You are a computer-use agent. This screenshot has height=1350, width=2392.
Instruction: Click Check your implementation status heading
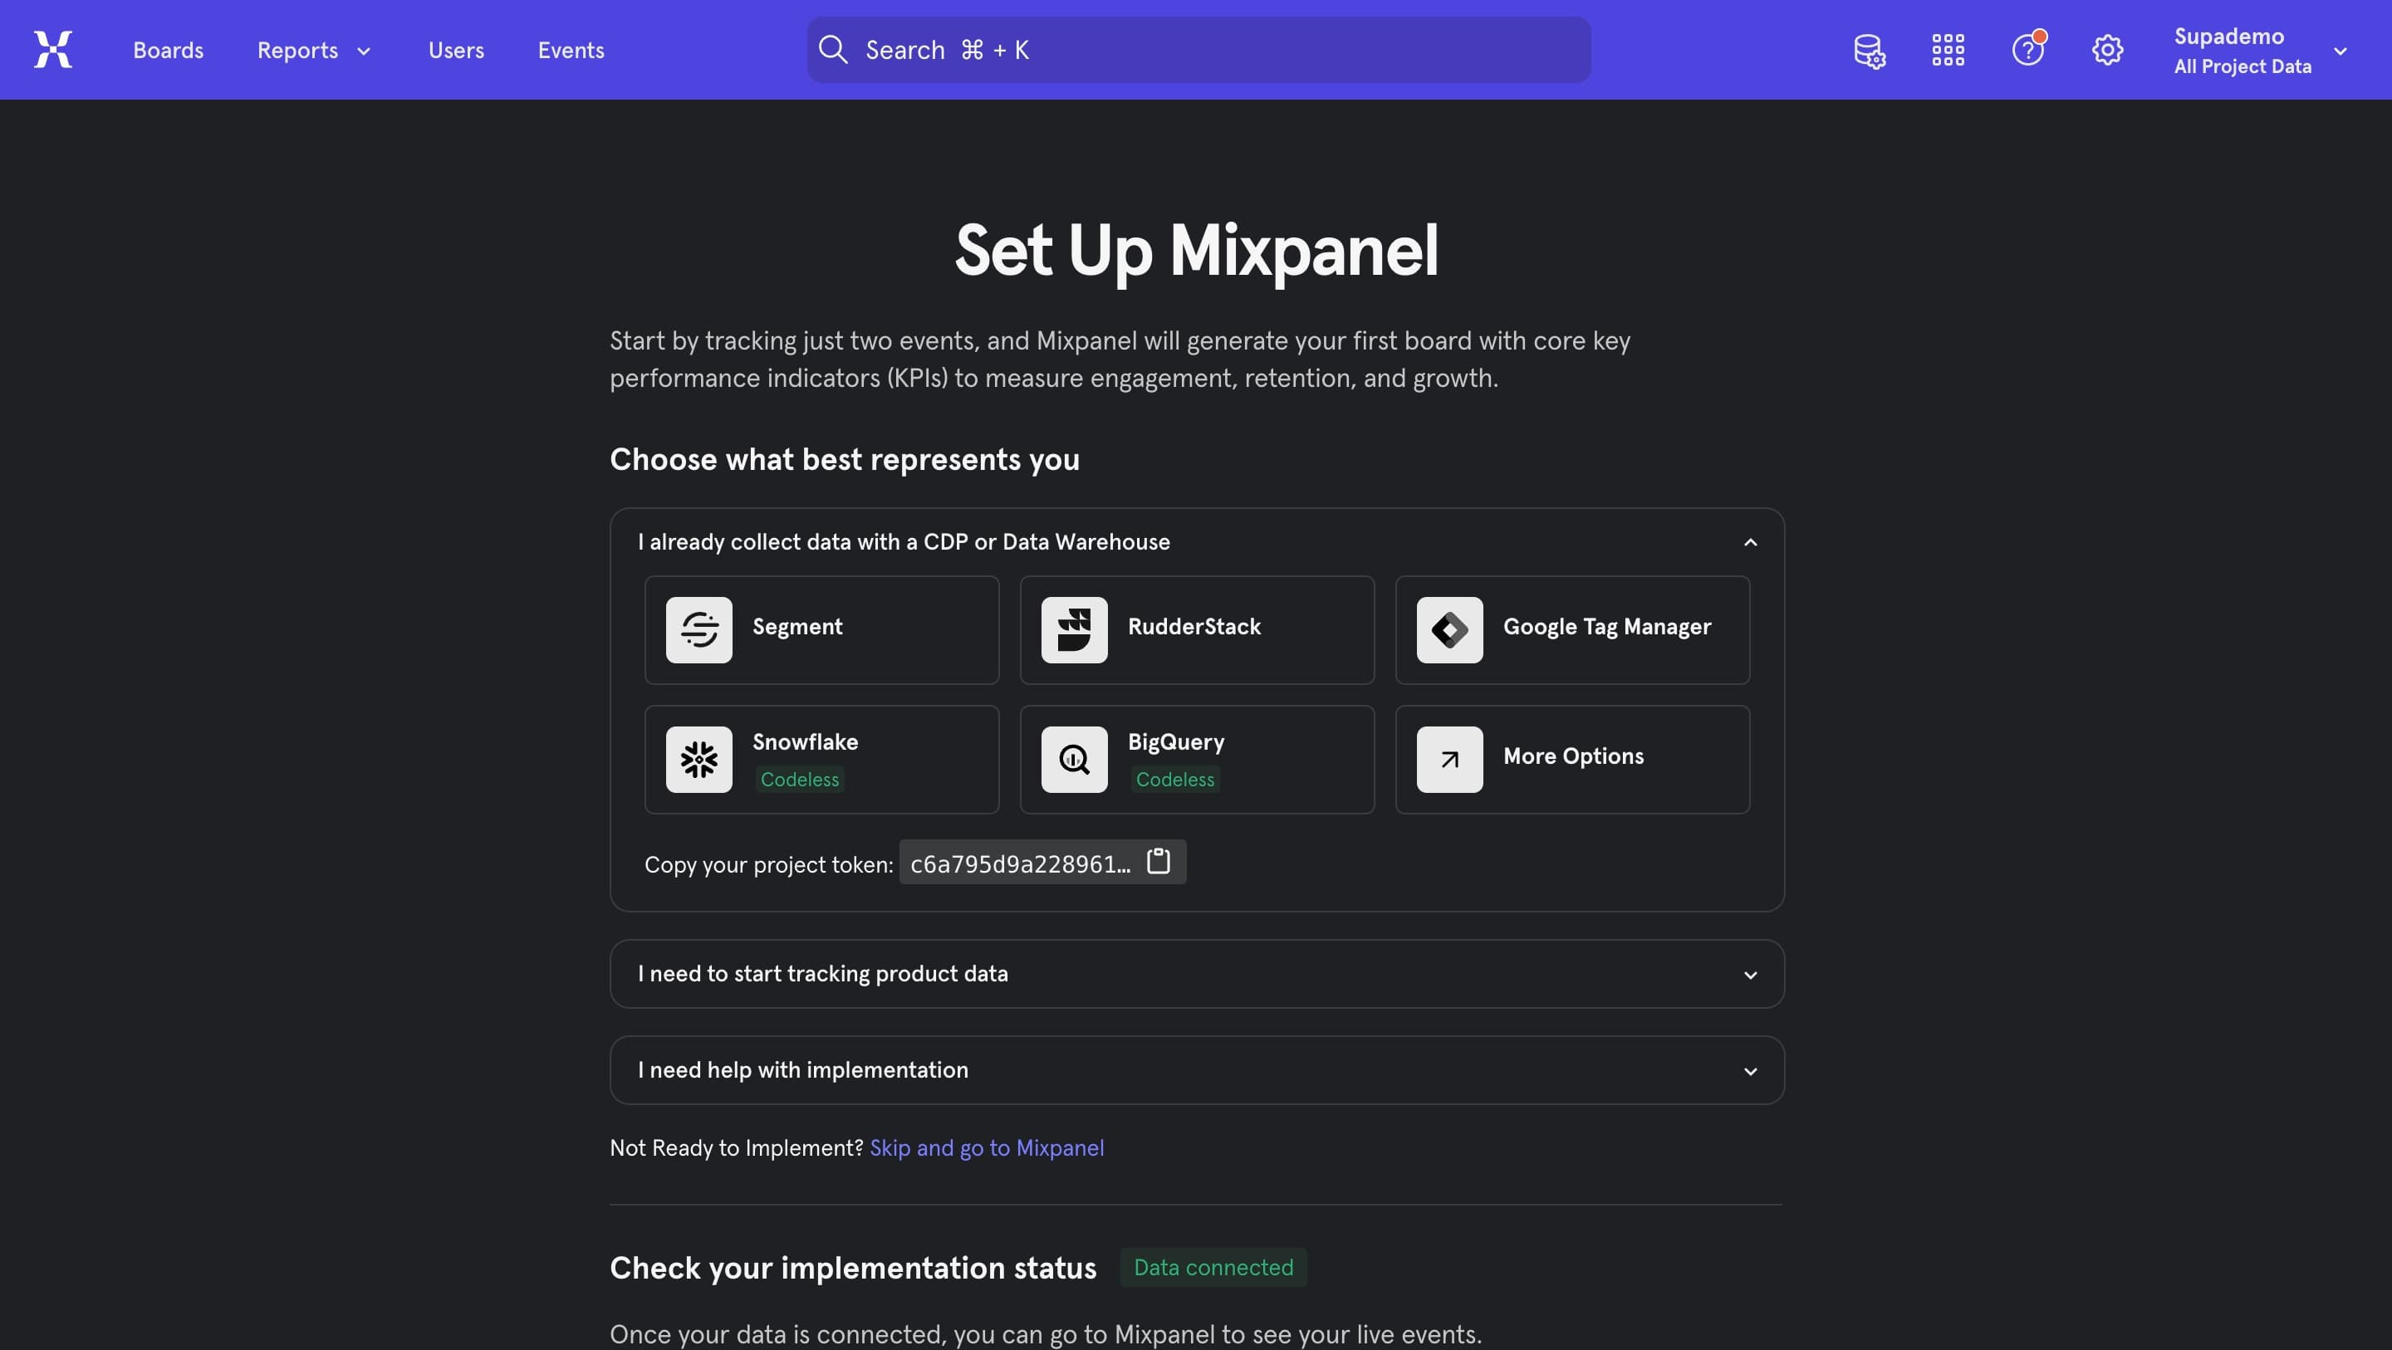(852, 1267)
